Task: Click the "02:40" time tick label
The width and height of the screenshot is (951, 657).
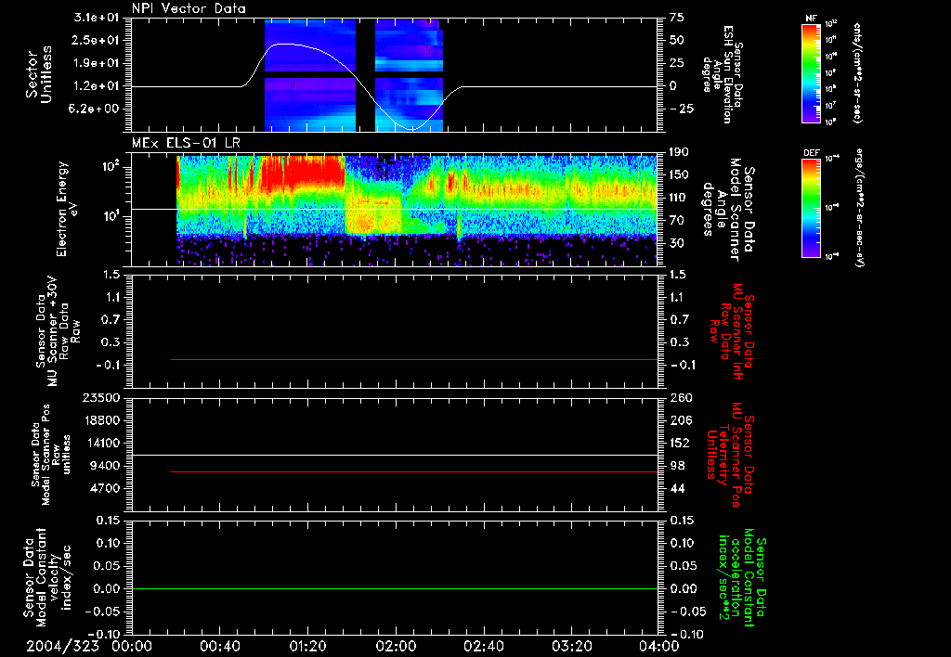Action: (483, 646)
